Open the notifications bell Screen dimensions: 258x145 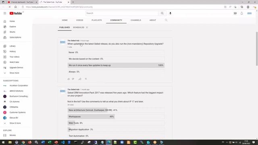242,13
